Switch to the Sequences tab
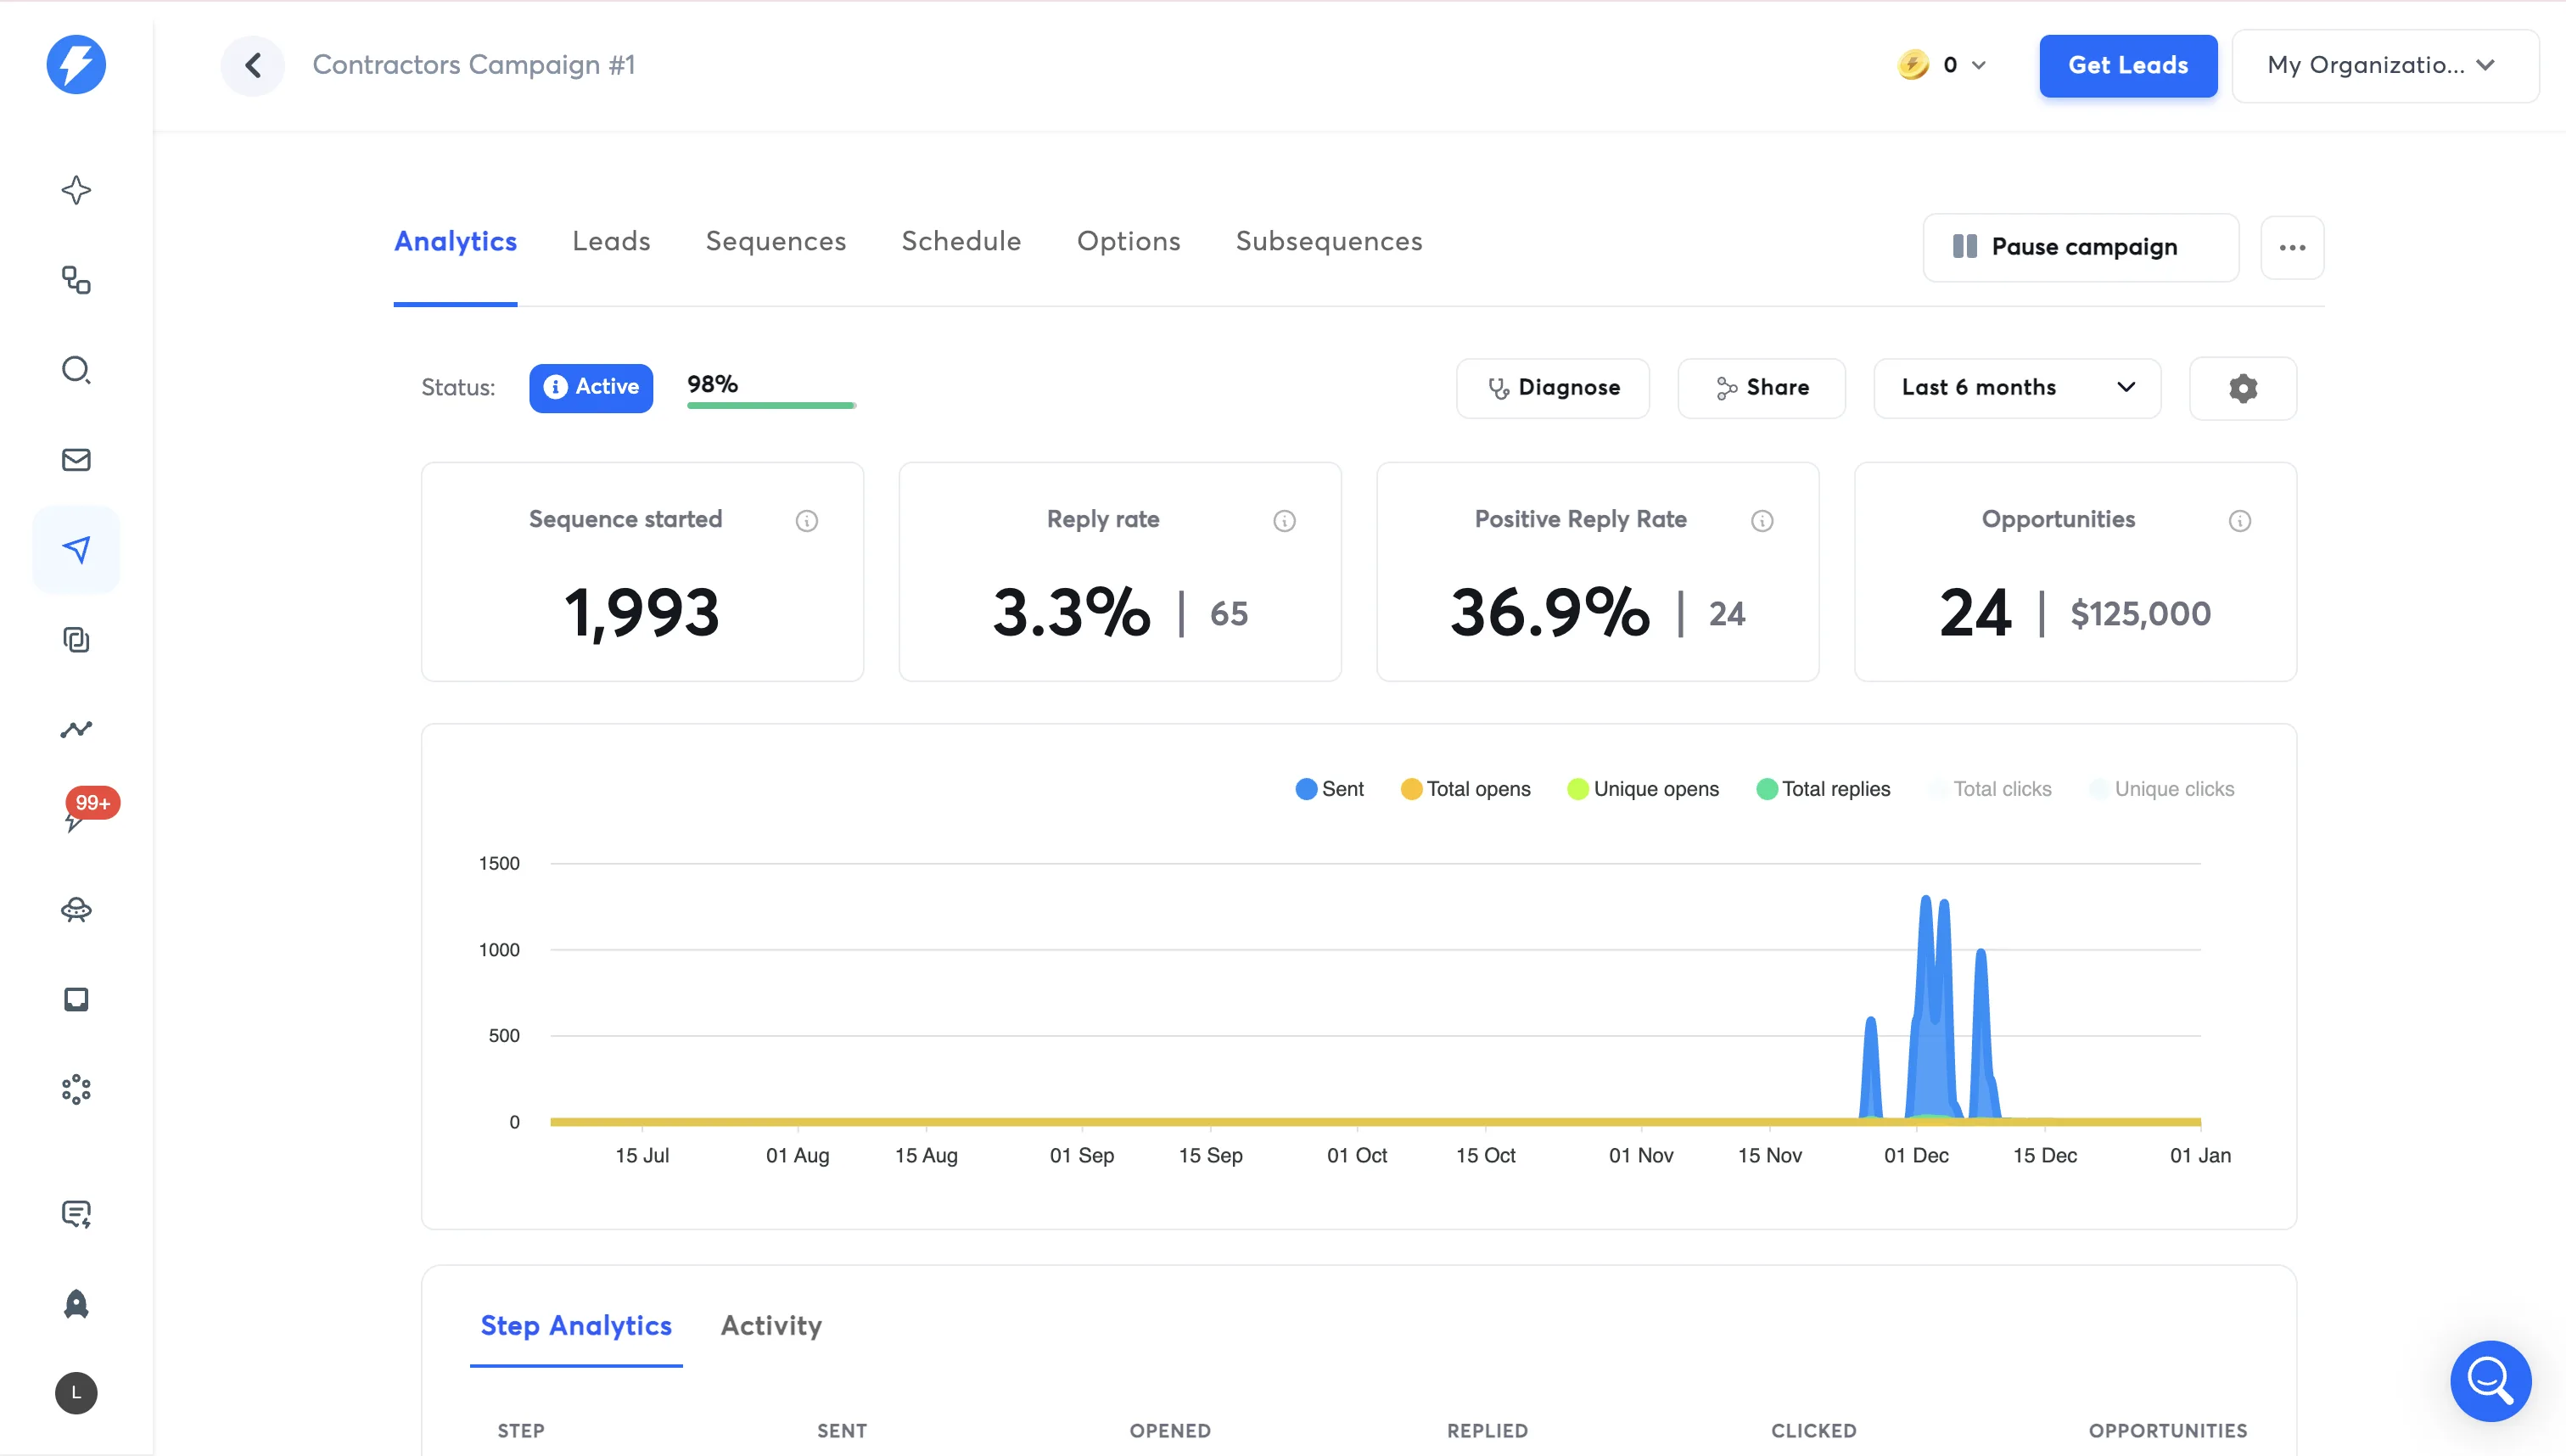The height and width of the screenshot is (1456, 2566). 776,241
